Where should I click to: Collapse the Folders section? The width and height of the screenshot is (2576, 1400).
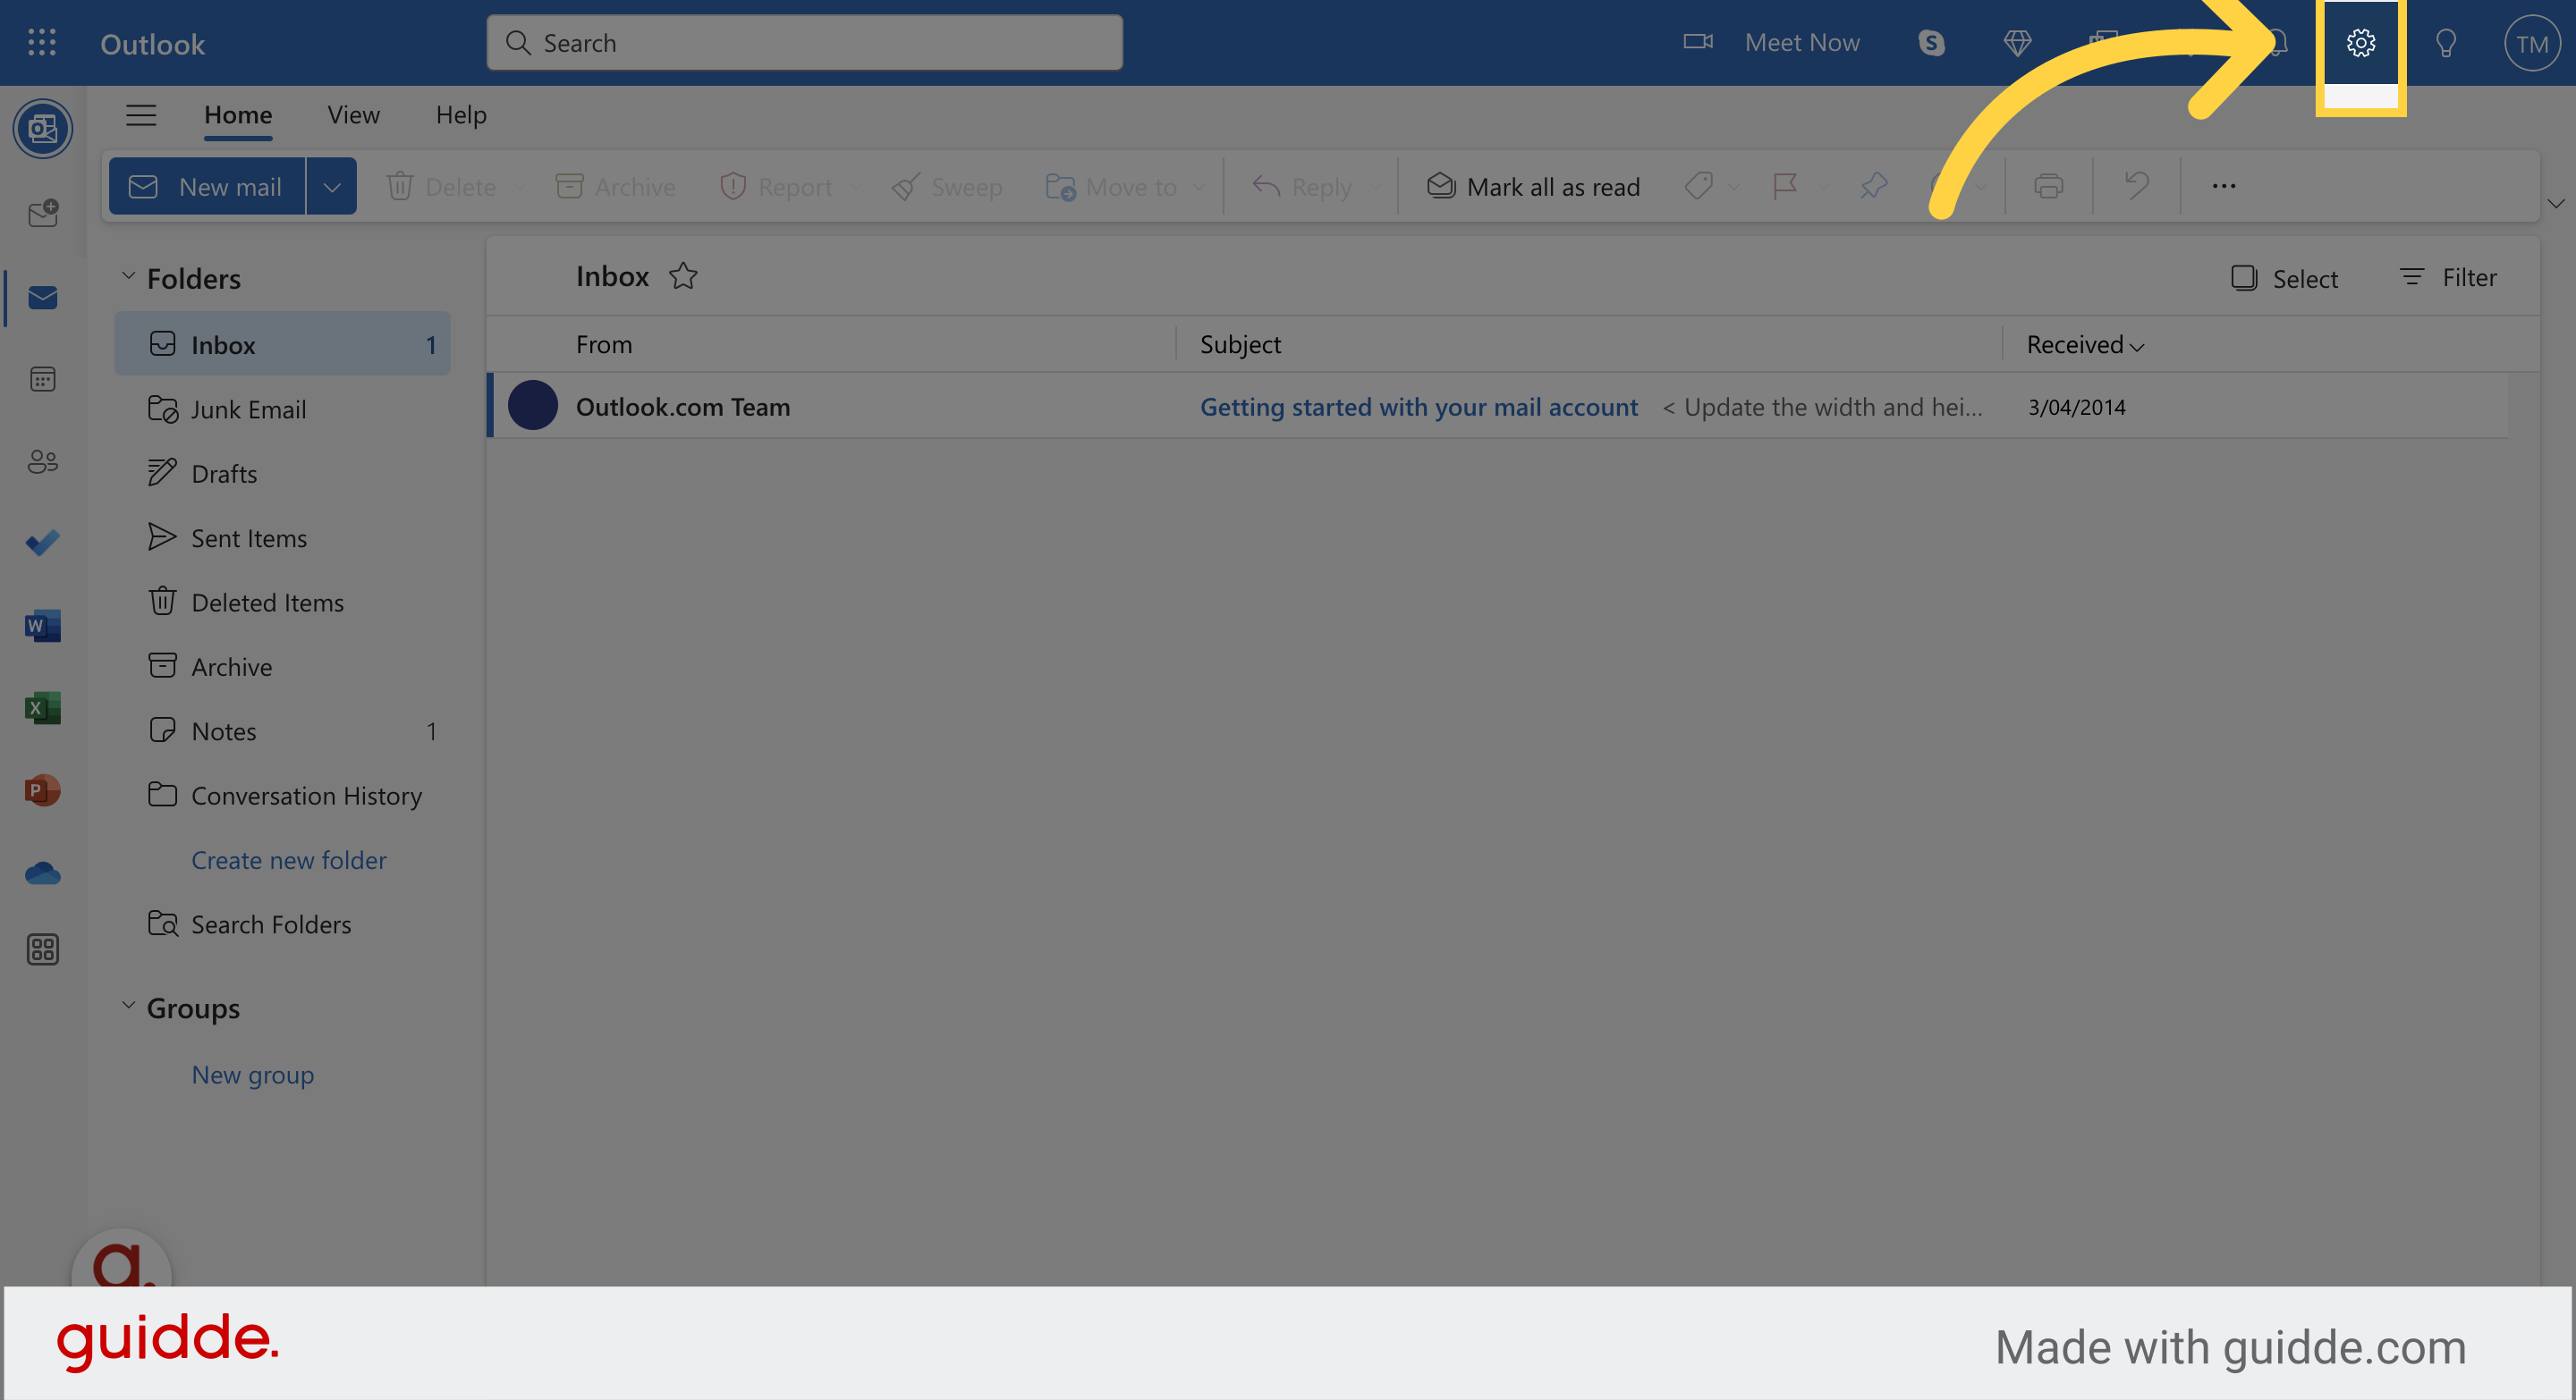tap(128, 277)
